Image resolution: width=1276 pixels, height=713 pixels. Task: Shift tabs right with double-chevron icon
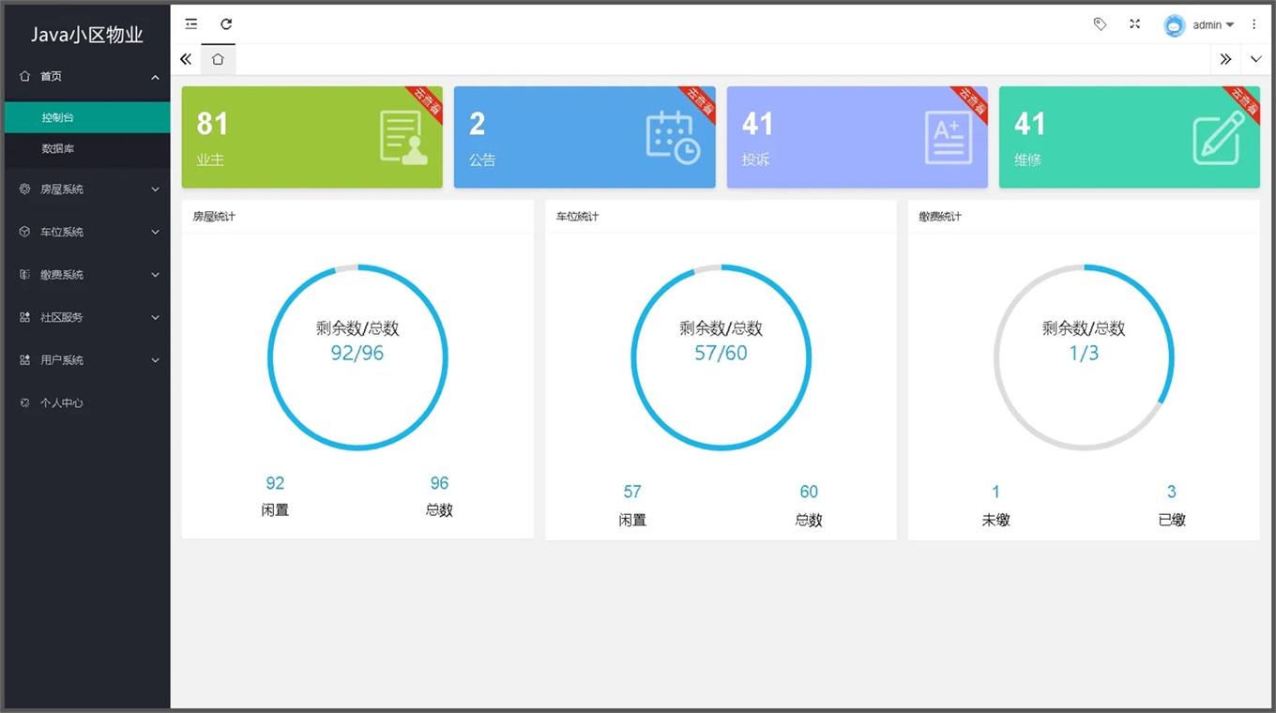(1225, 59)
